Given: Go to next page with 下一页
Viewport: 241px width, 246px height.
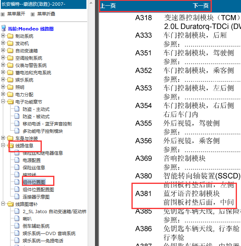Looking at the screenshot, I should 201,6.
